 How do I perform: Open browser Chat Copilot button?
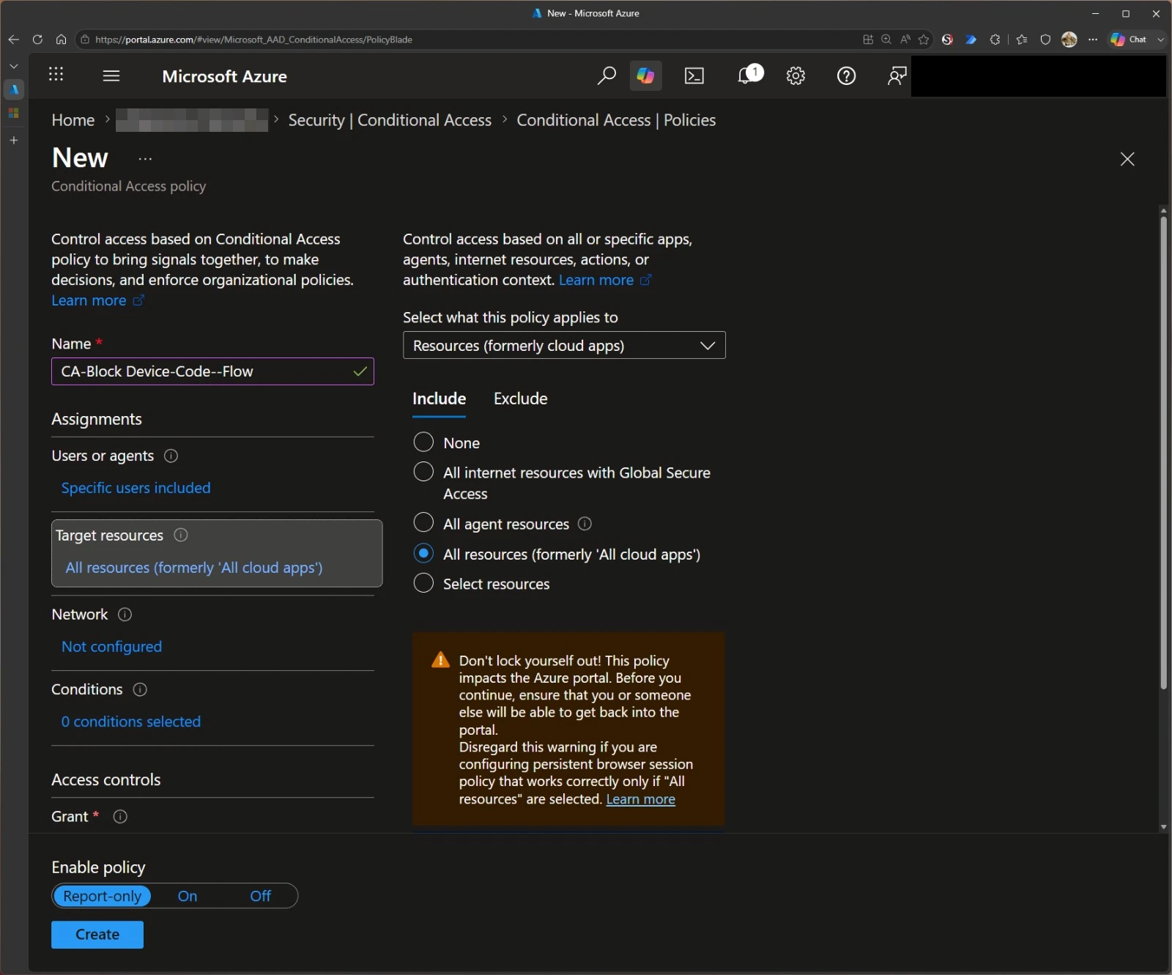pos(1130,40)
